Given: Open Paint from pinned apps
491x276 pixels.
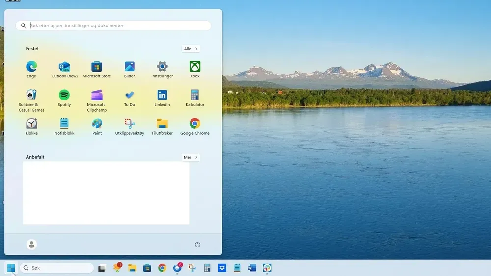Looking at the screenshot, I should click(x=97, y=124).
